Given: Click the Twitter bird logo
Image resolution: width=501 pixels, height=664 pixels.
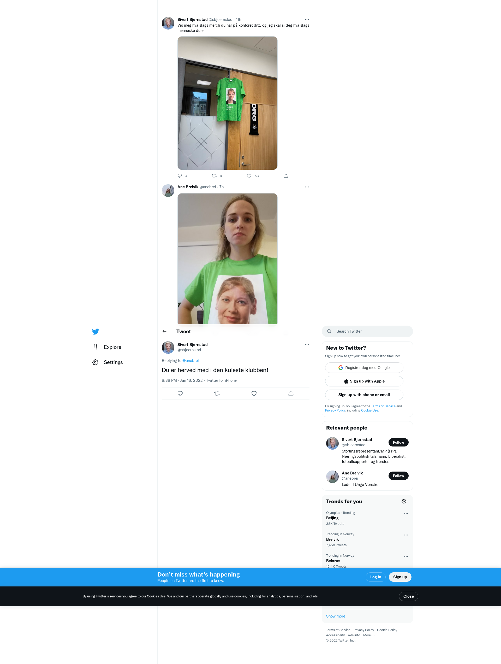Looking at the screenshot, I should [x=96, y=331].
